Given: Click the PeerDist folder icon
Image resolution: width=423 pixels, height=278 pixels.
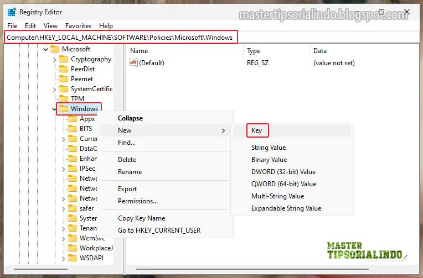Looking at the screenshot, I should coord(64,69).
